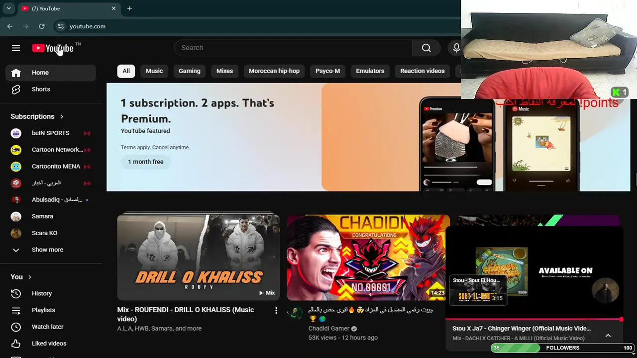
Task: Open beIN SPORTS channel avatar
Action: (x=16, y=133)
